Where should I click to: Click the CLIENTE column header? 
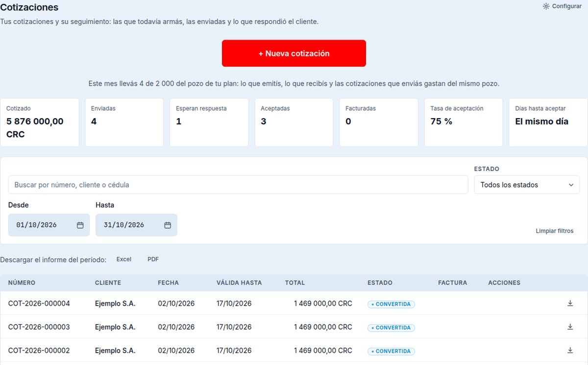click(x=108, y=283)
